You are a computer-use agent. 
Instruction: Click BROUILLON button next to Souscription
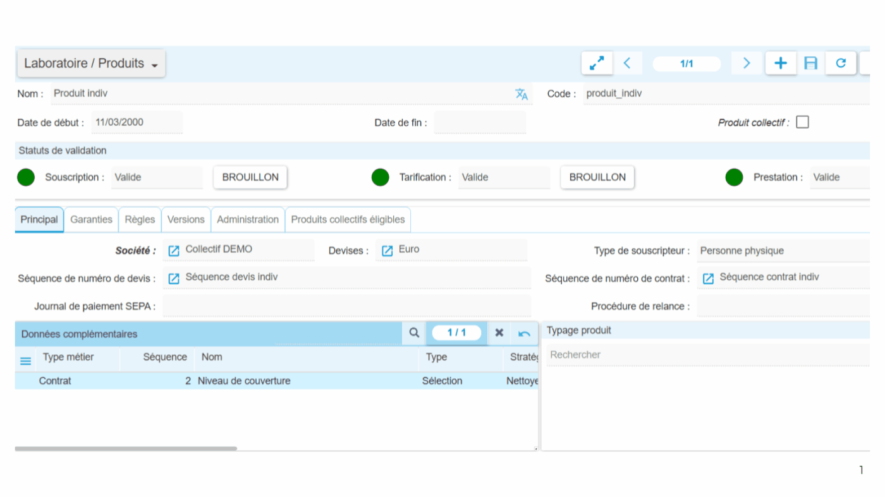250,177
